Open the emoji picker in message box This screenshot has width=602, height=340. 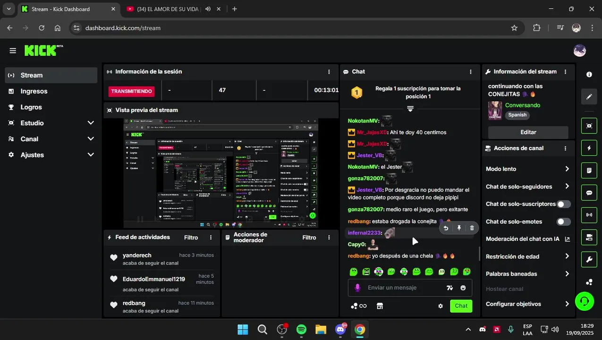(x=463, y=288)
